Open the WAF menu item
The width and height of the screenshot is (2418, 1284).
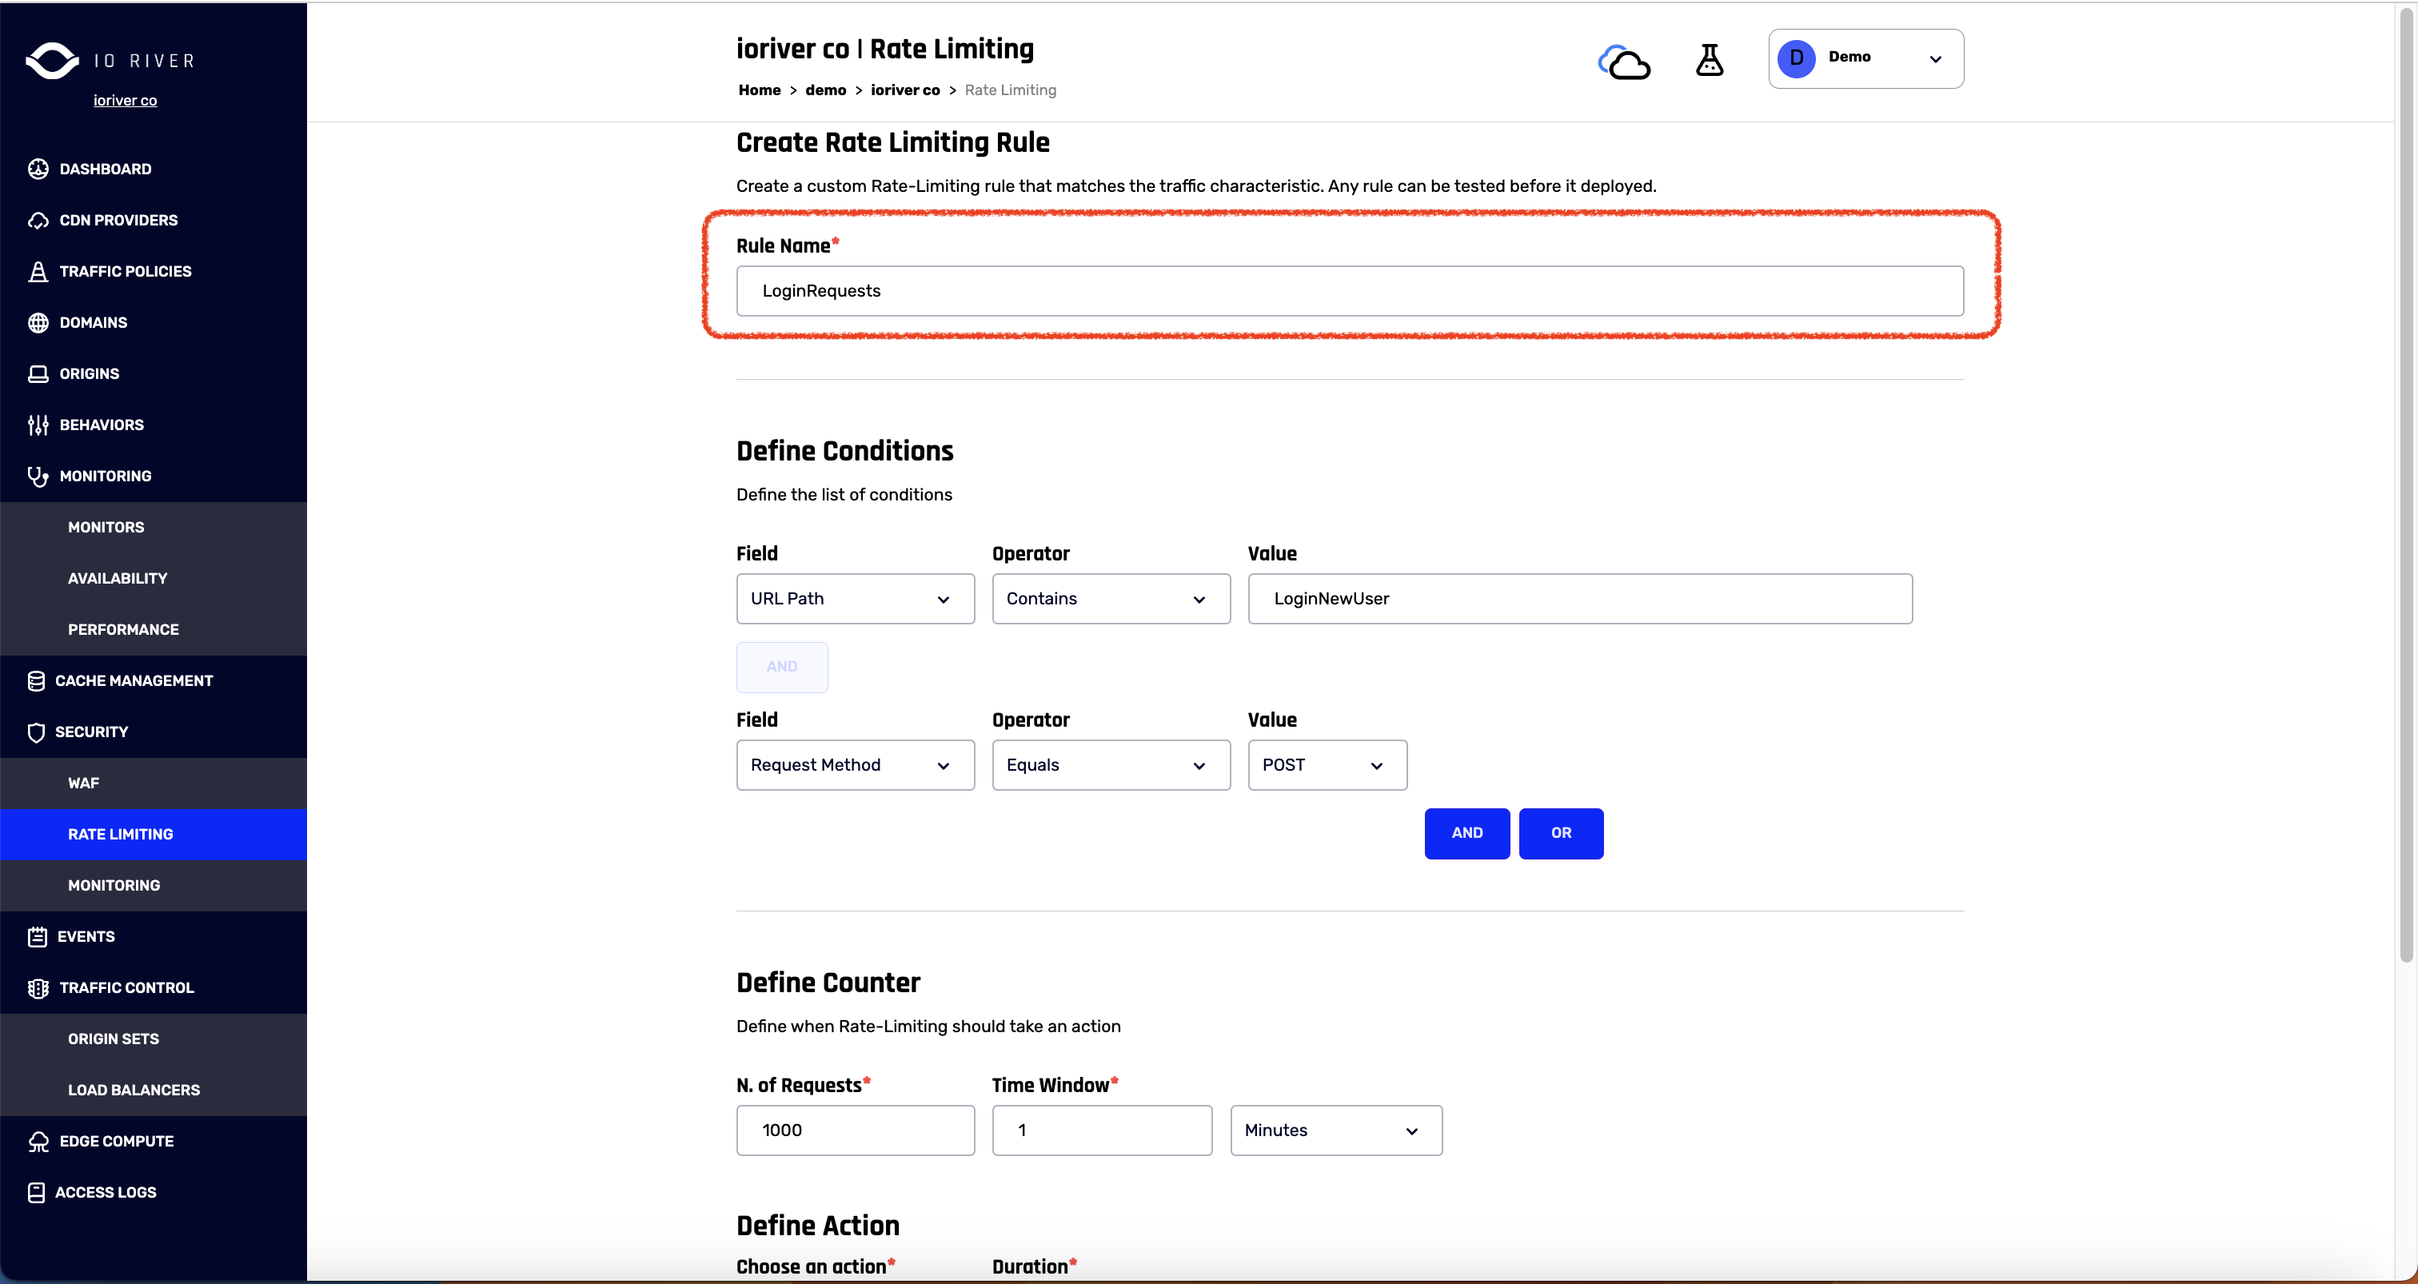click(x=83, y=783)
